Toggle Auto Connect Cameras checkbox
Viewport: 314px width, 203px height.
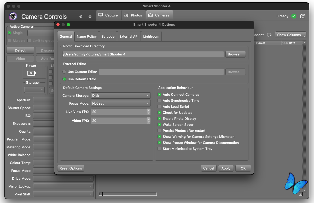click(159, 94)
